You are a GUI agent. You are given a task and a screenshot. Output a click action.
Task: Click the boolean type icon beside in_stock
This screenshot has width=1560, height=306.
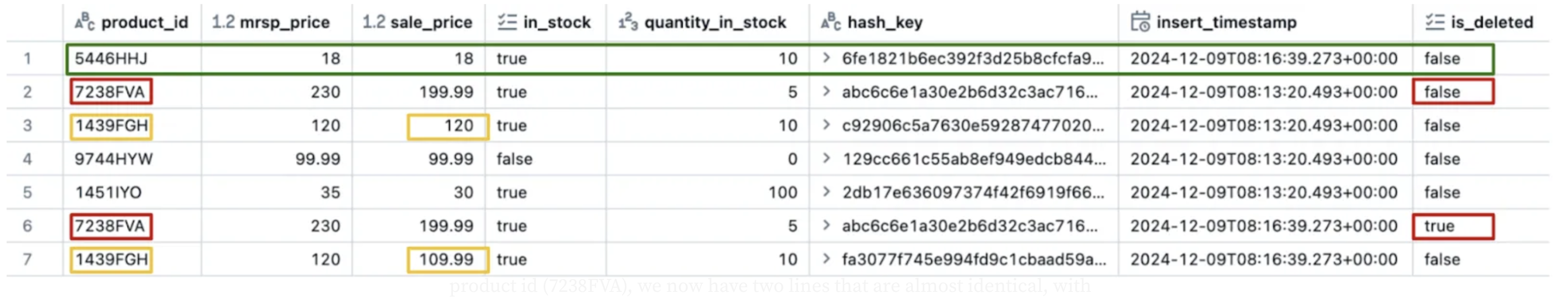point(507,22)
